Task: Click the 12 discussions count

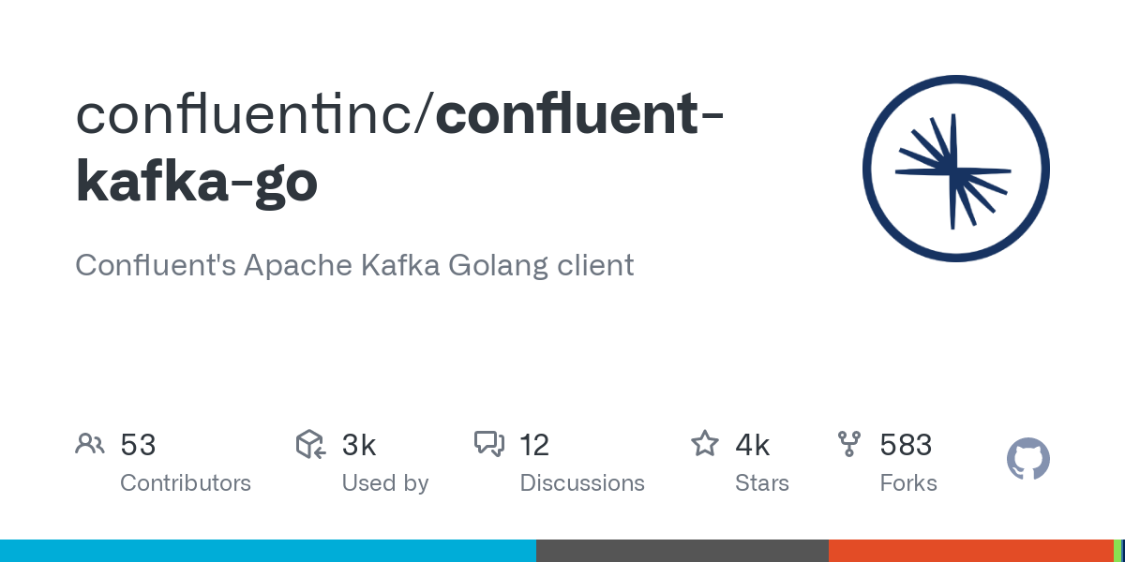Action: click(x=534, y=445)
